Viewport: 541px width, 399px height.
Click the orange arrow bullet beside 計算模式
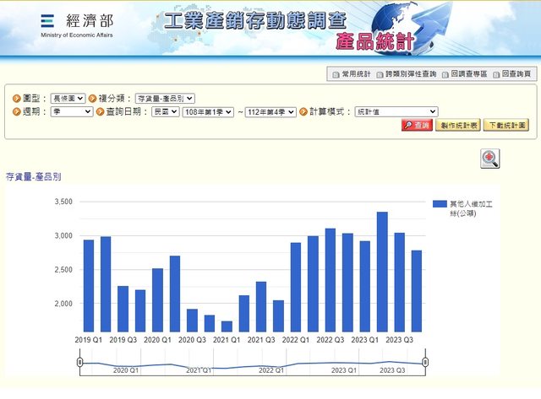tap(303, 111)
